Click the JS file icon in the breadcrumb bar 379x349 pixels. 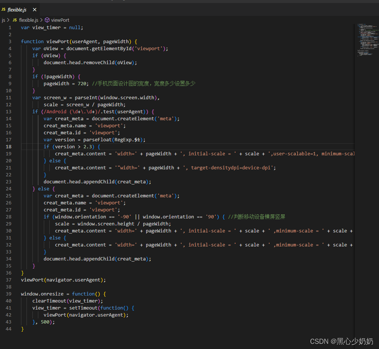14,20
